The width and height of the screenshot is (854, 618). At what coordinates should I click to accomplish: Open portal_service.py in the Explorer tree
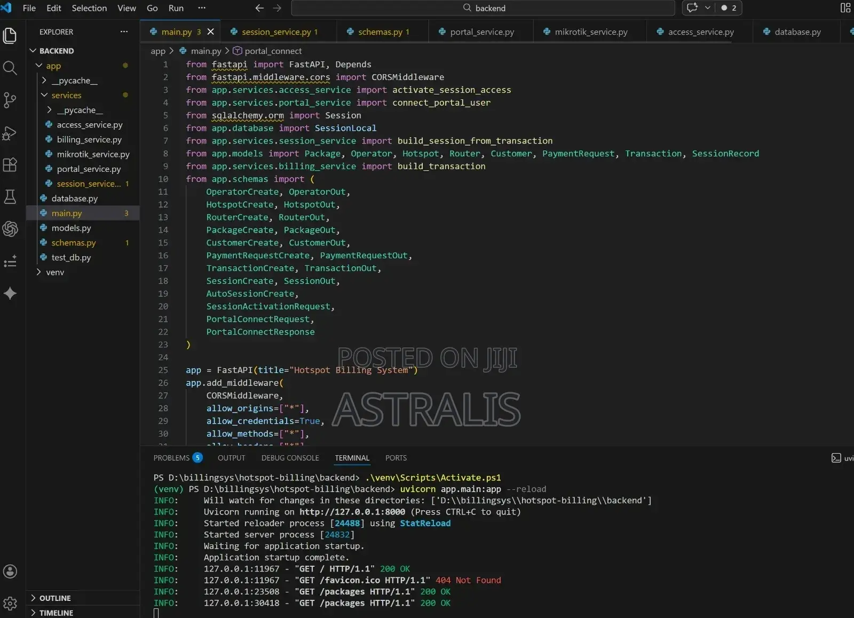pos(89,169)
